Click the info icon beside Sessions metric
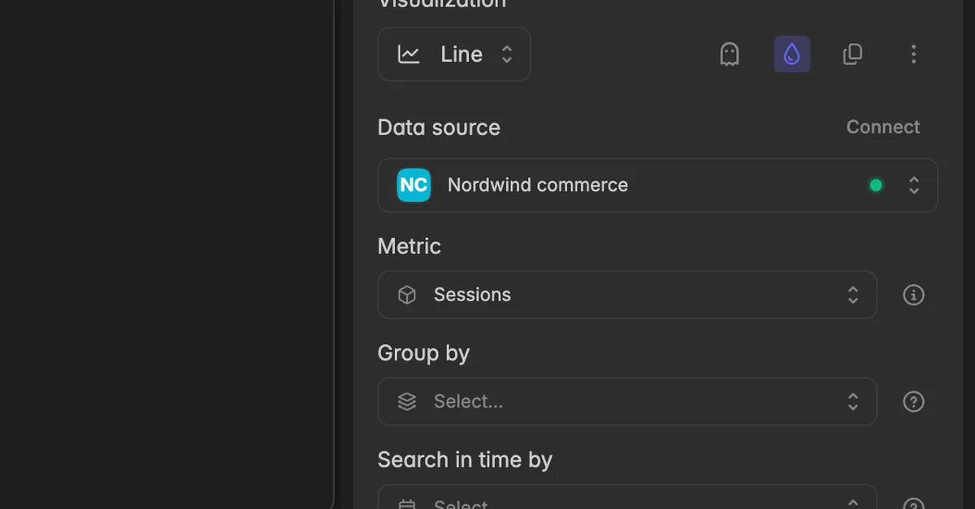Screen dimensions: 975x509 tap(914, 295)
